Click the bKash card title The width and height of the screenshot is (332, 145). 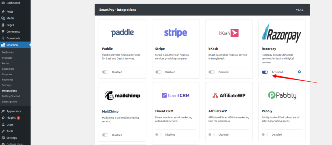coord(213,49)
